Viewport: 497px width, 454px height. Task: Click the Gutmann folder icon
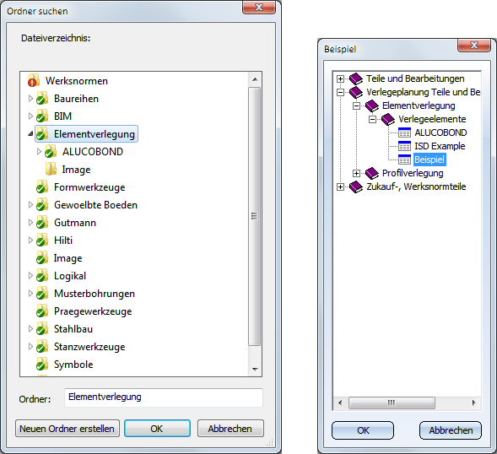[42, 223]
